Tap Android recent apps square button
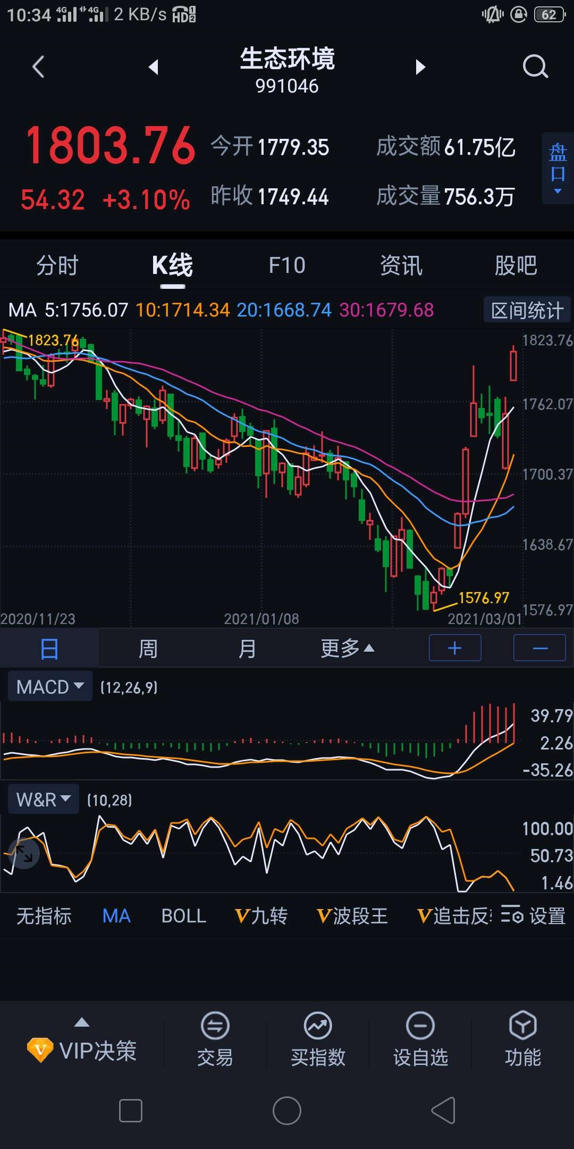This screenshot has height=1149, width=574. 131,1111
